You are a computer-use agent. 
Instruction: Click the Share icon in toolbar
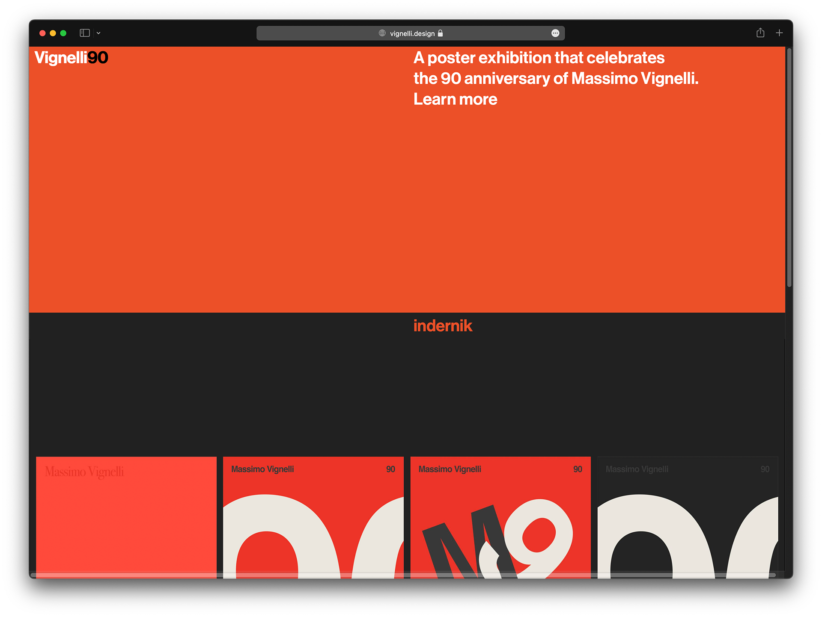760,33
